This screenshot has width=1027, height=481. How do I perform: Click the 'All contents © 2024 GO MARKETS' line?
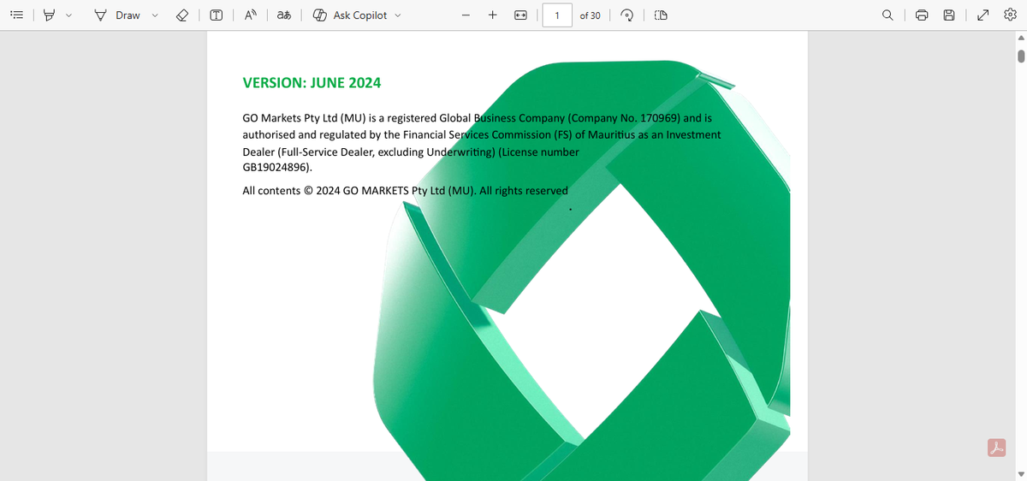[405, 191]
